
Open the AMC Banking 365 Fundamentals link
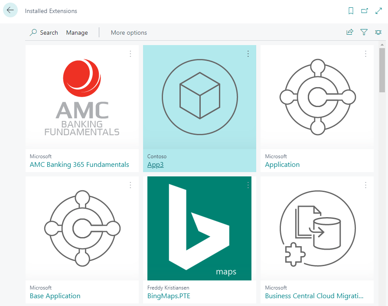(x=79, y=165)
